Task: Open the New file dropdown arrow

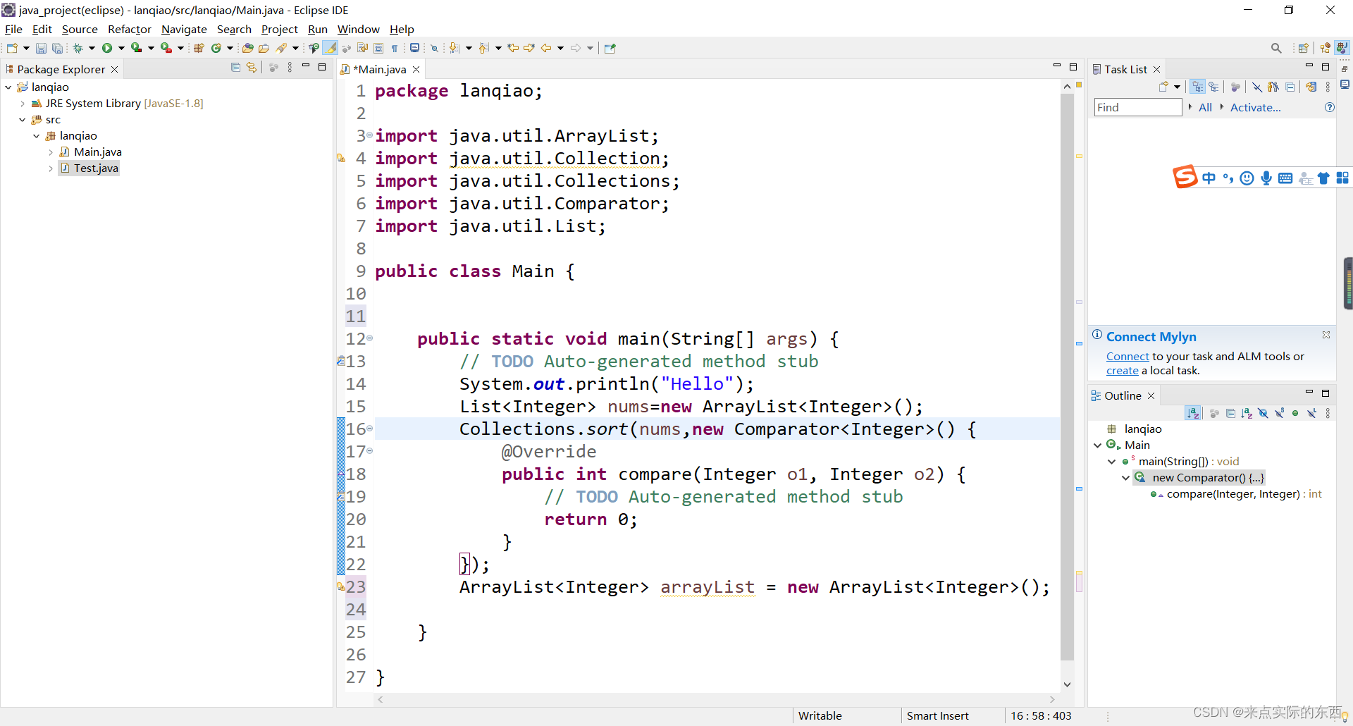Action: 26,48
